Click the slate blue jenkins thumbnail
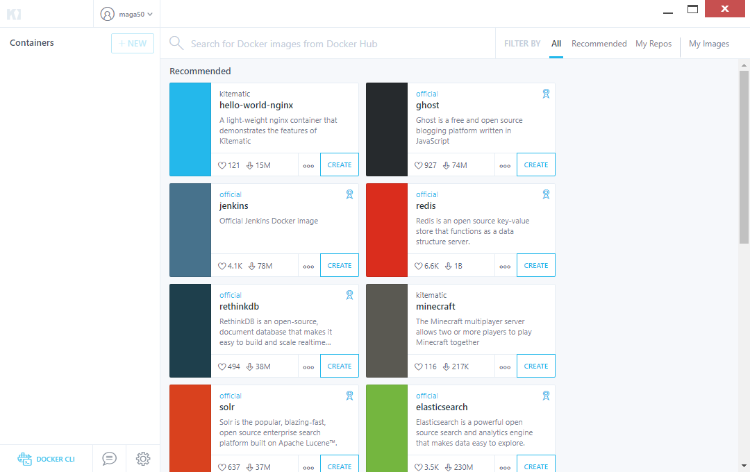 click(190, 230)
